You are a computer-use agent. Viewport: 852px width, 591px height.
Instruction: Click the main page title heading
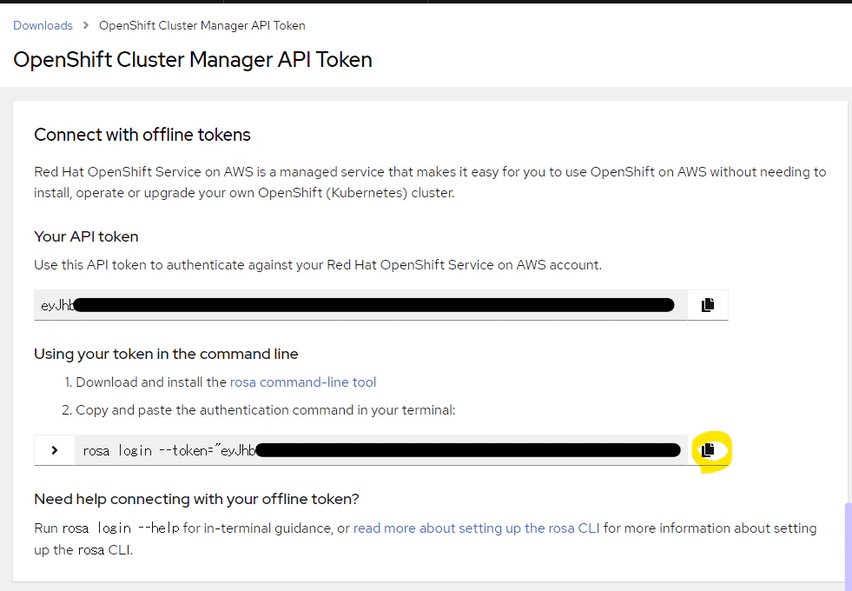pyautogui.click(x=192, y=60)
